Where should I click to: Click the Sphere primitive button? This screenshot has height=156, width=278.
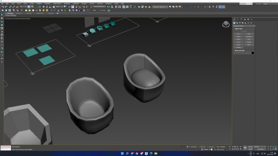[x=238, y=37]
